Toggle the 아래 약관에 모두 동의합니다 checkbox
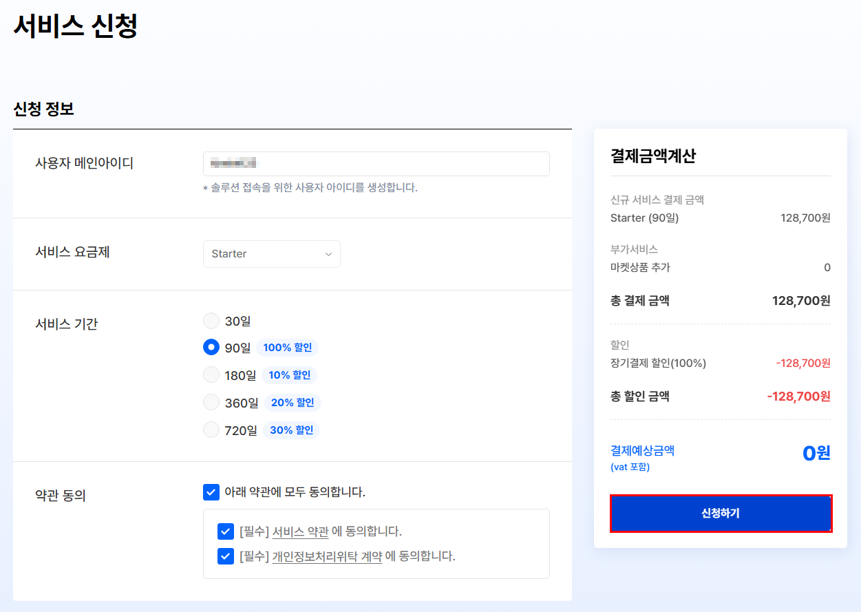The width and height of the screenshot is (861, 612). click(x=211, y=492)
